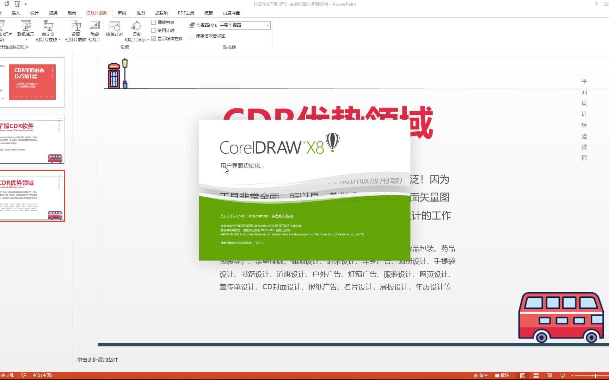Viewport: 609px width, 380px height.
Task: Click the CorelDRAW X8 logo on splash screen
Action: (x=279, y=144)
